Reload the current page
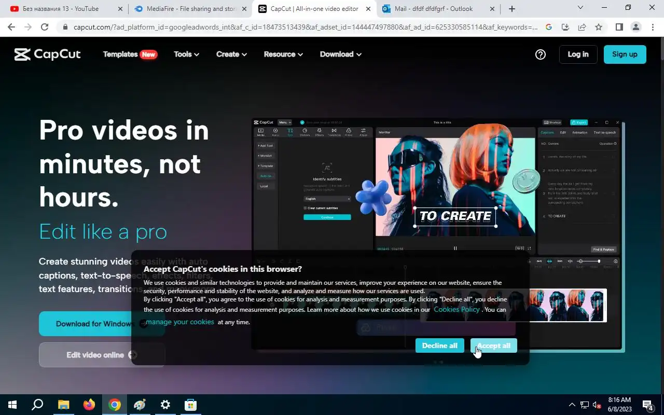664x415 pixels. (45, 27)
